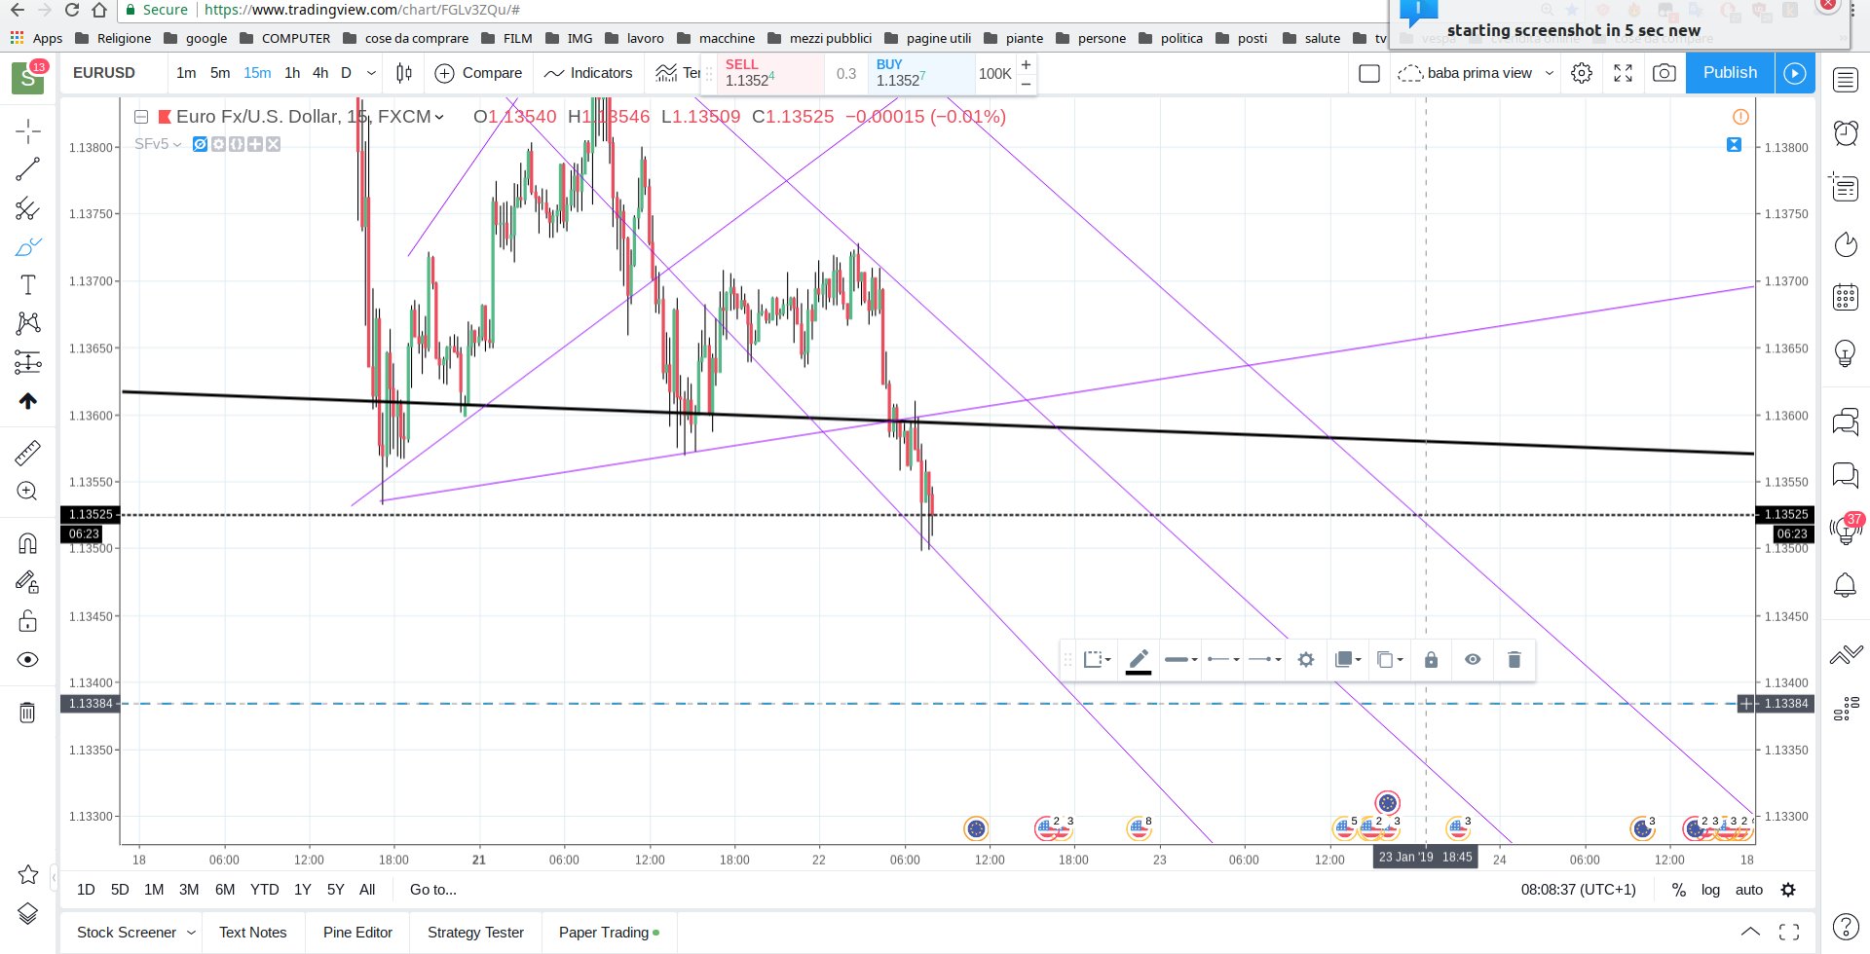Remove all drawings with trash icon
This screenshot has height=954, width=1870.
tap(28, 713)
